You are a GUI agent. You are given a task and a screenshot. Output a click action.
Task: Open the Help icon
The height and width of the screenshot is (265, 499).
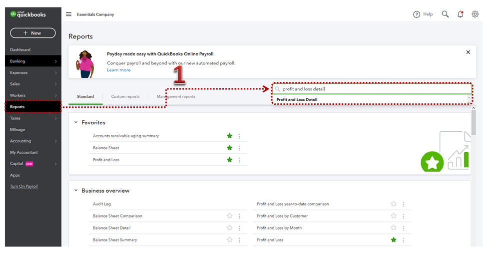[x=417, y=14]
